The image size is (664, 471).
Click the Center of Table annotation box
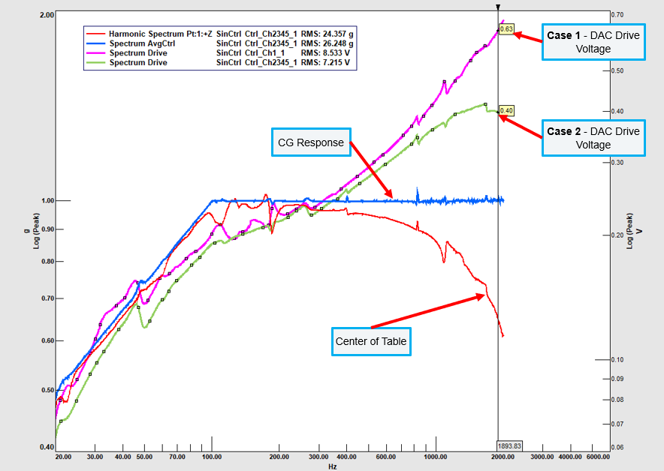pos(371,341)
